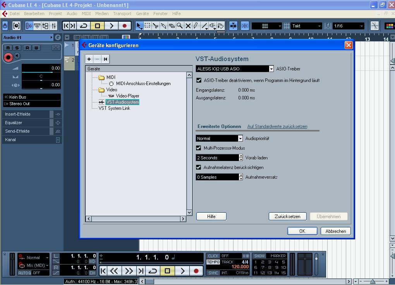Open the Takt grid type dropdown
The height and width of the screenshot is (285, 395).
306,26
